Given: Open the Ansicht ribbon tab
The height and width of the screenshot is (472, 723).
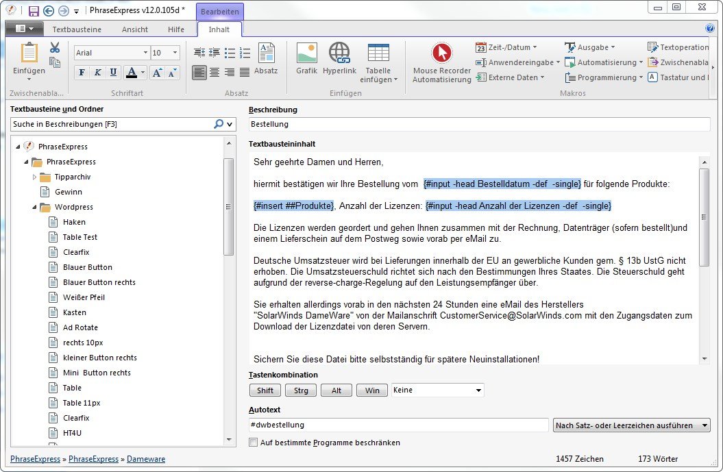Looking at the screenshot, I should pyautogui.click(x=135, y=29).
